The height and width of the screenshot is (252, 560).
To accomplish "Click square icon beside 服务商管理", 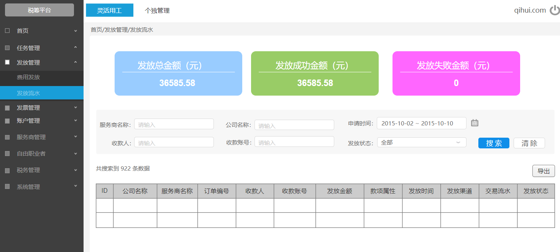I will 7,137.
